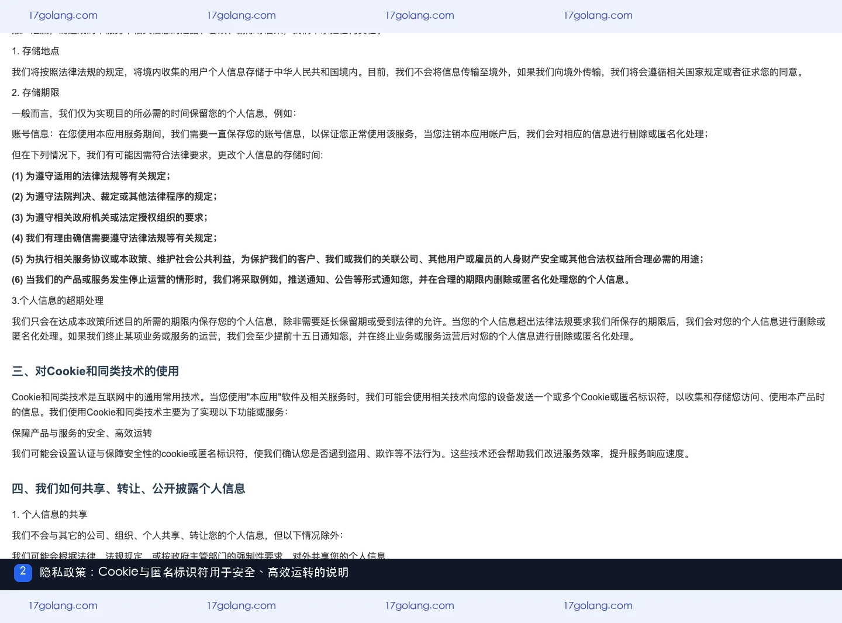Click bold item (5) 为执行相关服务协议
The height and width of the screenshot is (623, 842).
[x=358, y=259]
